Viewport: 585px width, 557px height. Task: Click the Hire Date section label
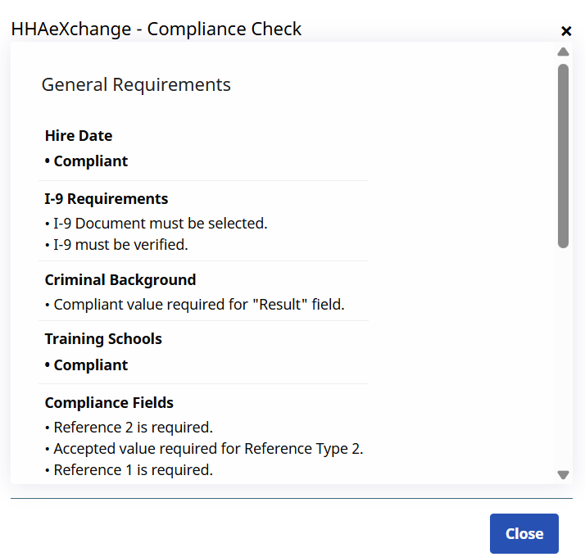79,136
